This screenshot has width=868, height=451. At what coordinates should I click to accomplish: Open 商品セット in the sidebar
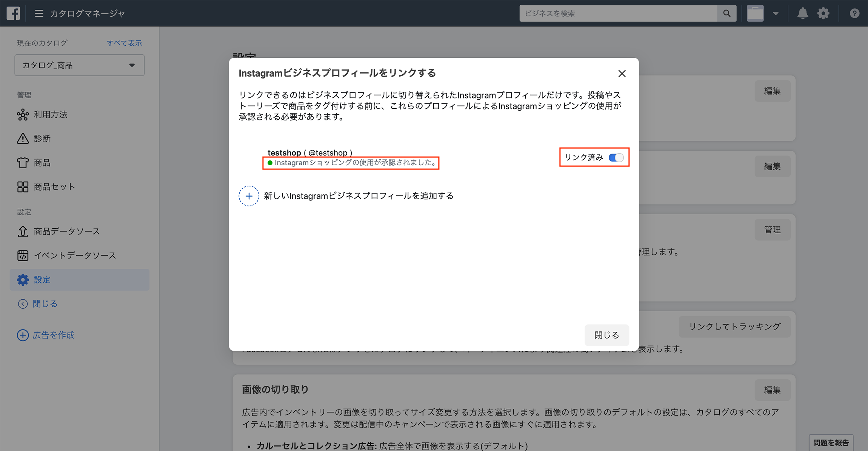pyautogui.click(x=79, y=187)
